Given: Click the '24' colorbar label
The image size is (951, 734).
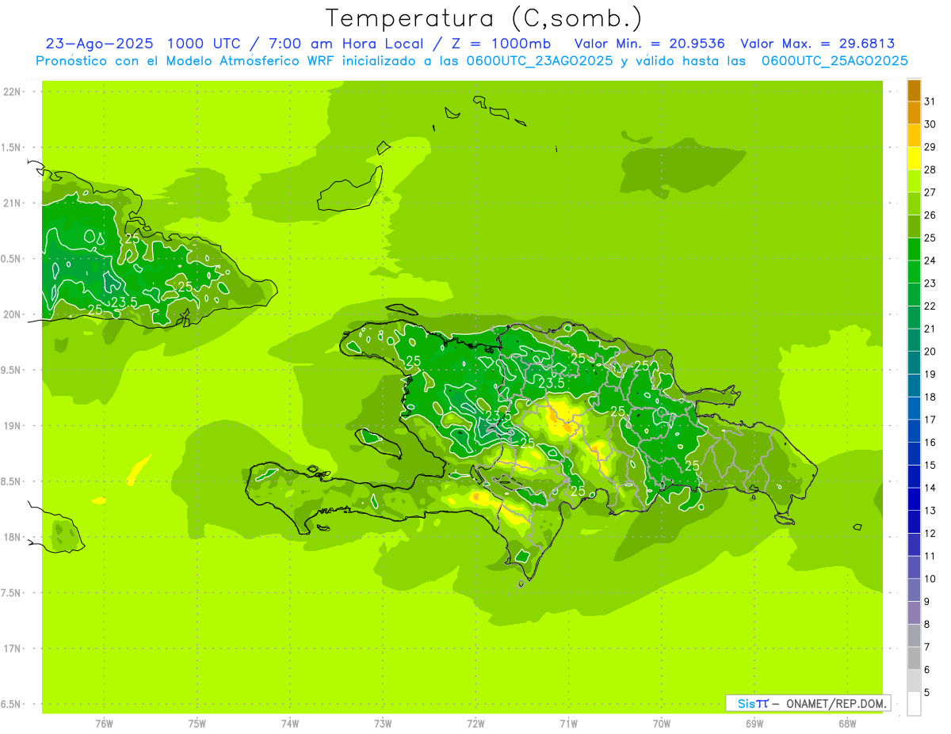Looking at the screenshot, I should pyautogui.click(x=930, y=261).
